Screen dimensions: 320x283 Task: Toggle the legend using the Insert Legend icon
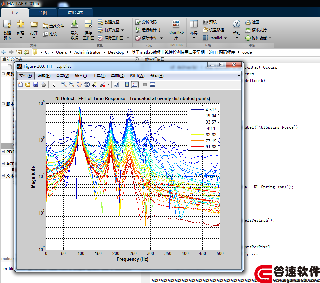[x=135, y=84]
